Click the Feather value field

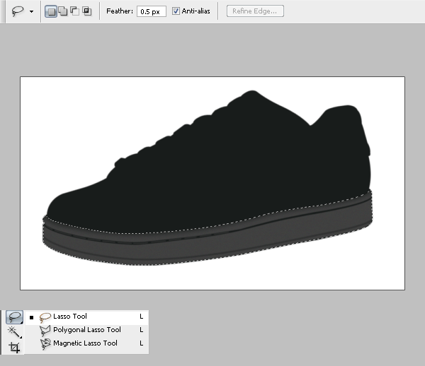coord(152,11)
